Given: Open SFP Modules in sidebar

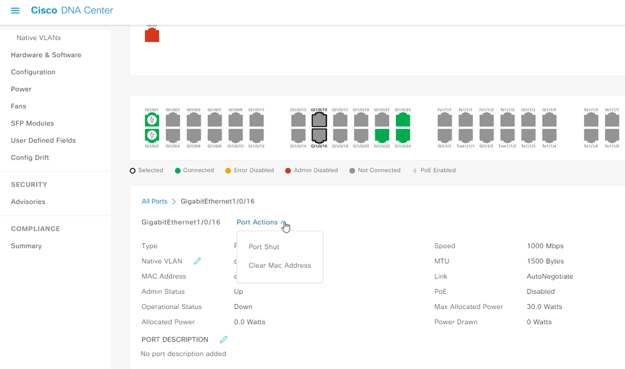Looking at the screenshot, I should (33, 124).
